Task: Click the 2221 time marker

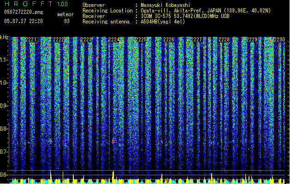Action: click(31, 40)
